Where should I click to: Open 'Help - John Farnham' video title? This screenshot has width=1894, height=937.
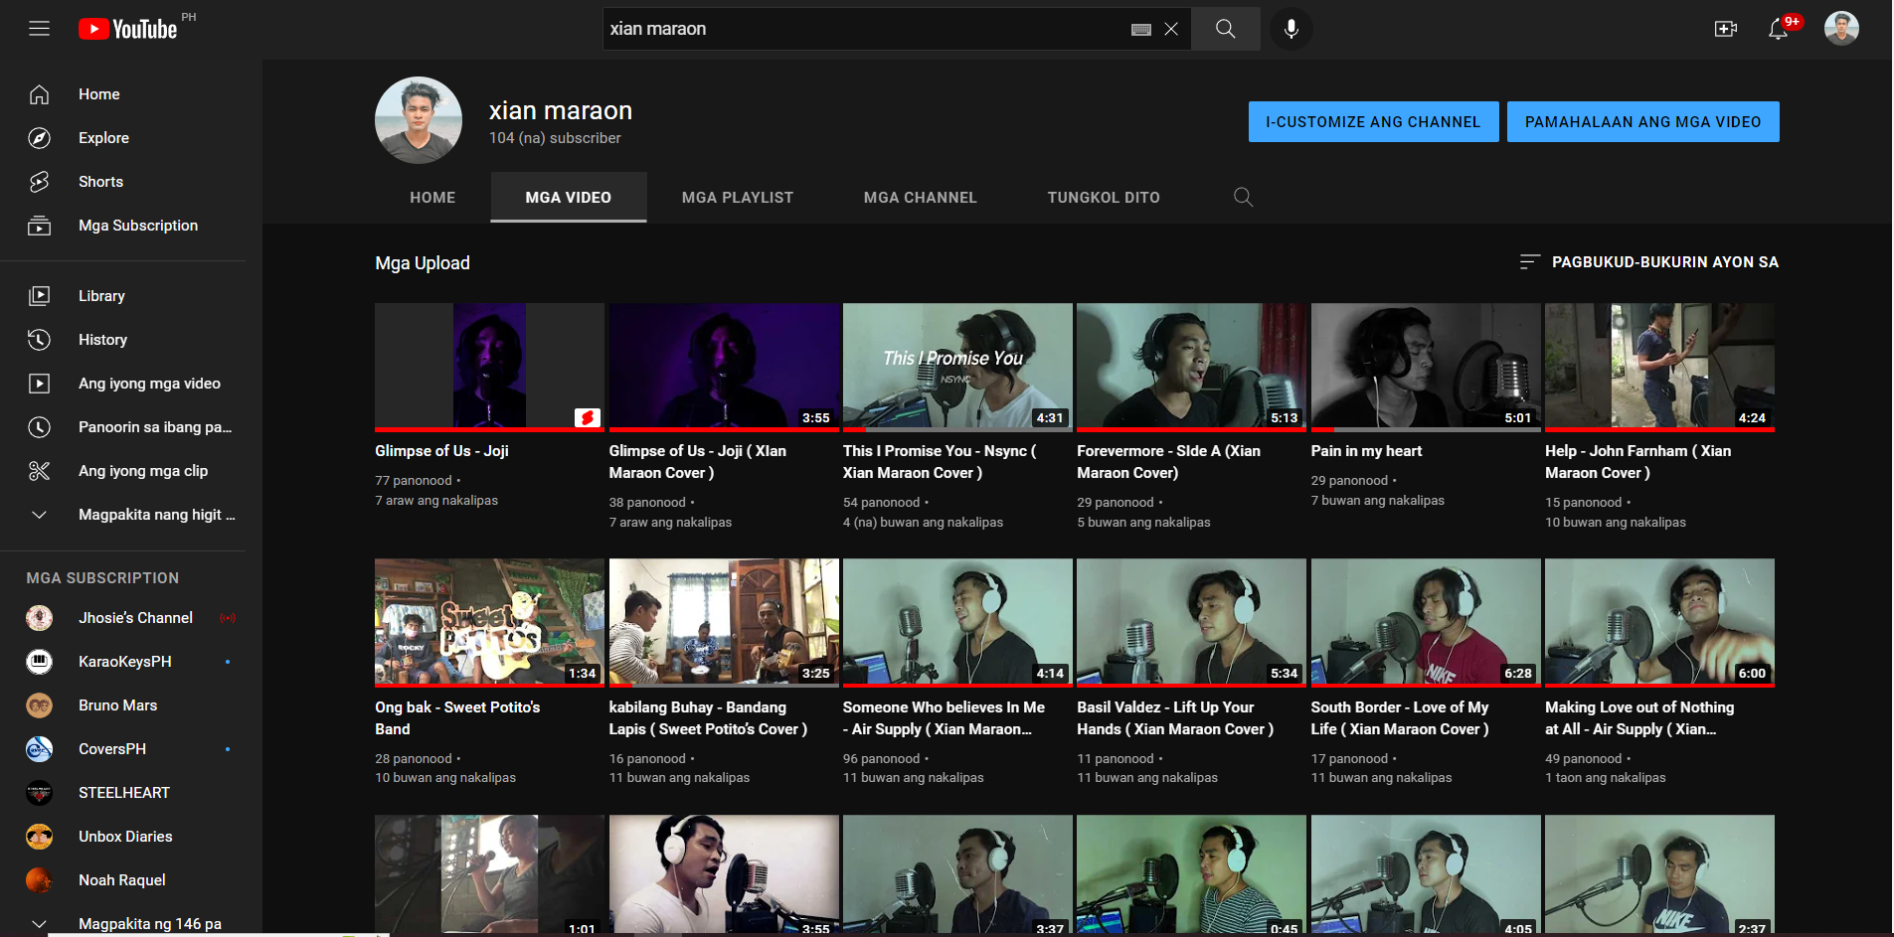pos(1638,462)
